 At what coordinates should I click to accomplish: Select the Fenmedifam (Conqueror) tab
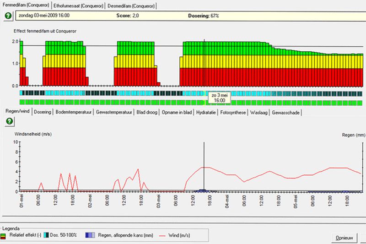(26, 5)
